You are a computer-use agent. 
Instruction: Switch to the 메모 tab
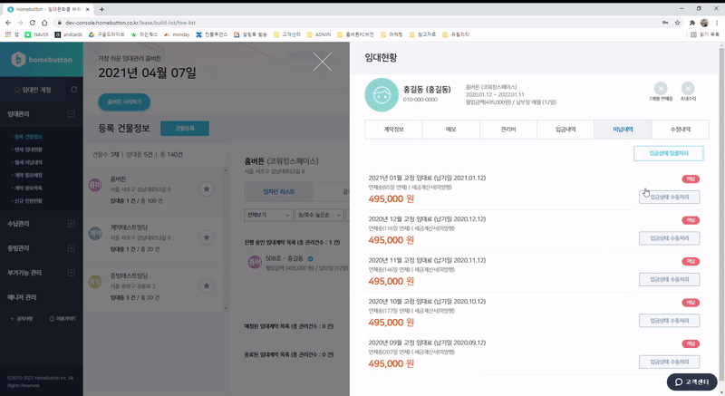coord(450,130)
